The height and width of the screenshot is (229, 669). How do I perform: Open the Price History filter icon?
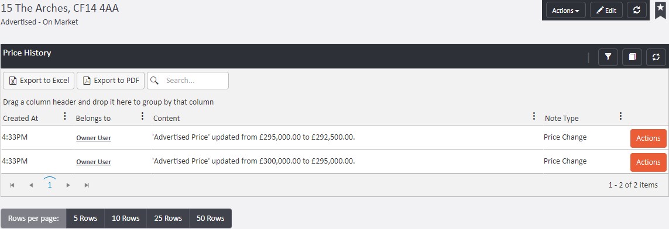coord(608,57)
